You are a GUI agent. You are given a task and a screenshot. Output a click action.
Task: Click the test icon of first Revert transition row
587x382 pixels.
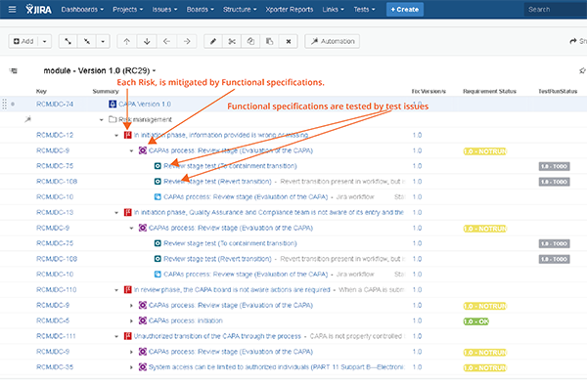158,182
